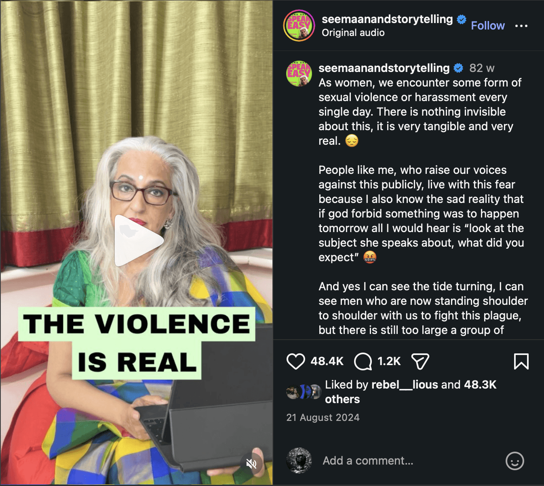Open comments via speech bubble icon
544x486 pixels.
363,361
